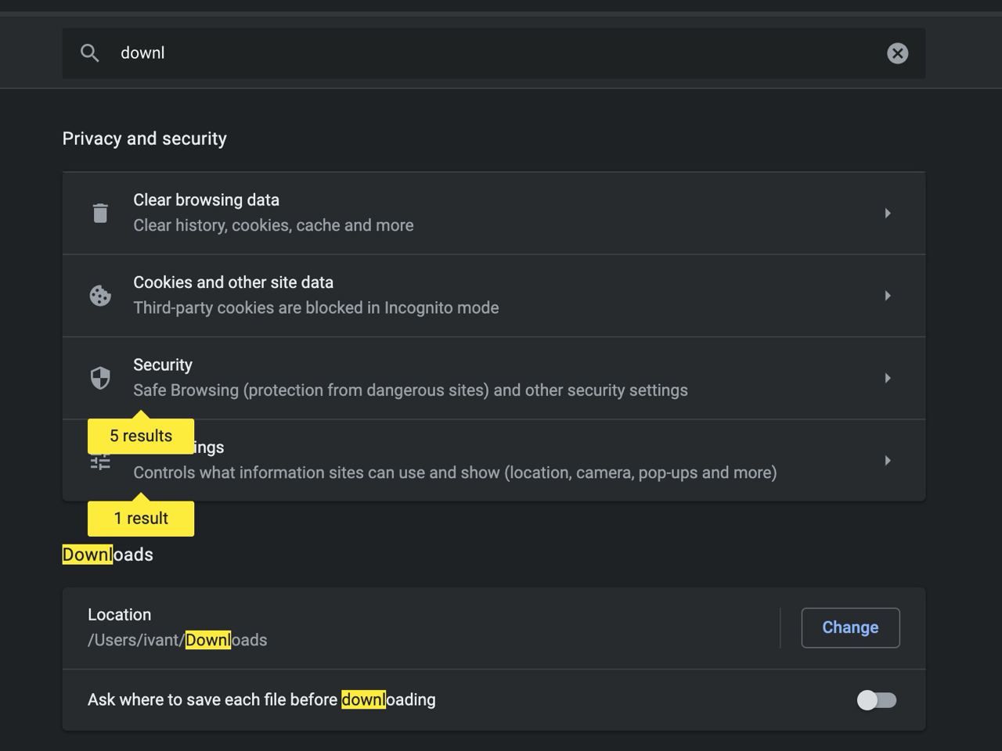Click the trash can icon
1002x751 pixels.
pyautogui.click(x=100, y=213)
